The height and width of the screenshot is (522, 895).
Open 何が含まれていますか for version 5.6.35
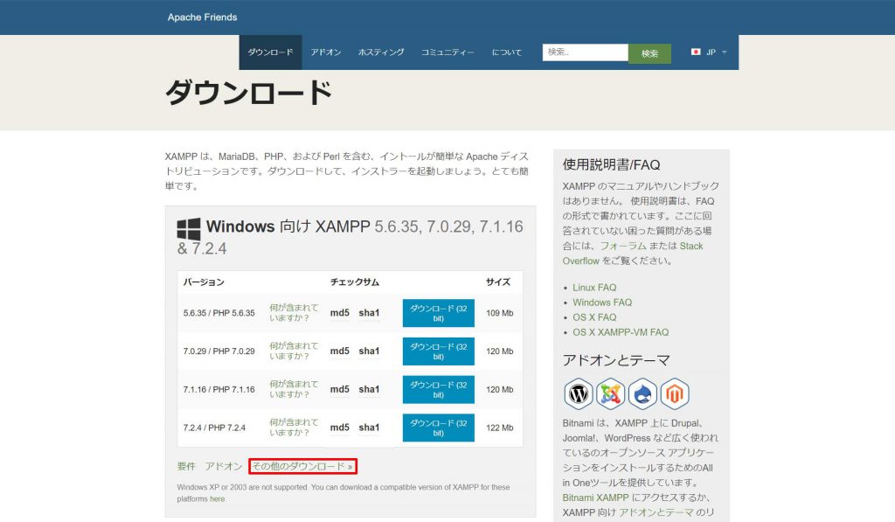pyautogui.click(x=294, y=312)
